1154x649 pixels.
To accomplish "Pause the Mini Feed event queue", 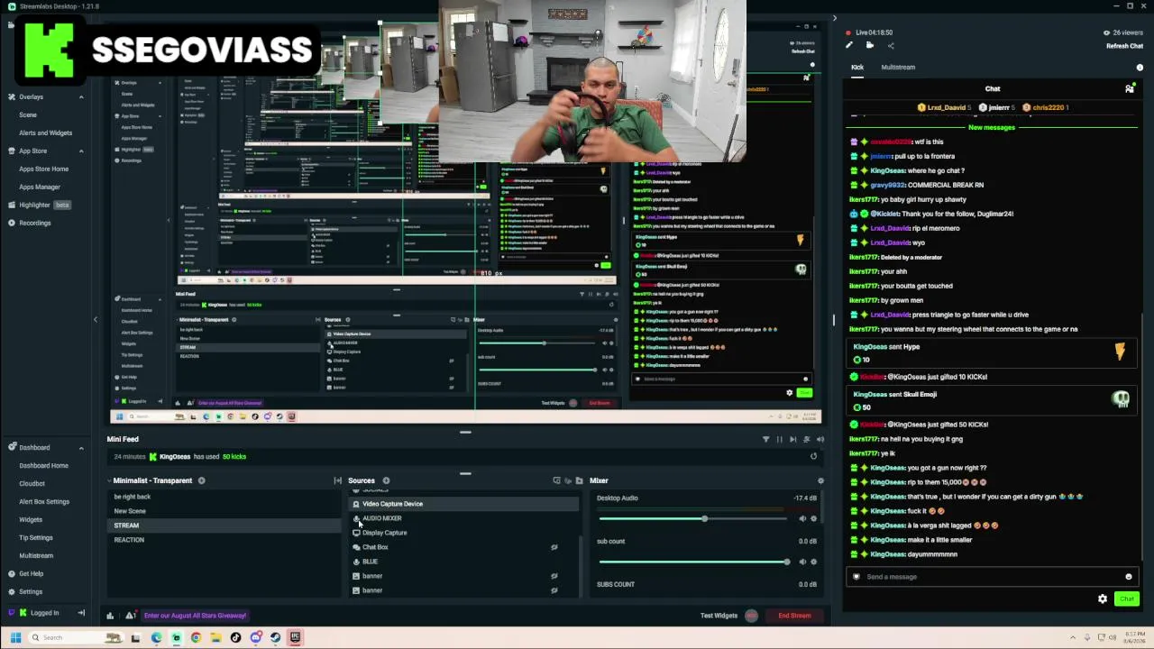I will click(x=779, y=439).
